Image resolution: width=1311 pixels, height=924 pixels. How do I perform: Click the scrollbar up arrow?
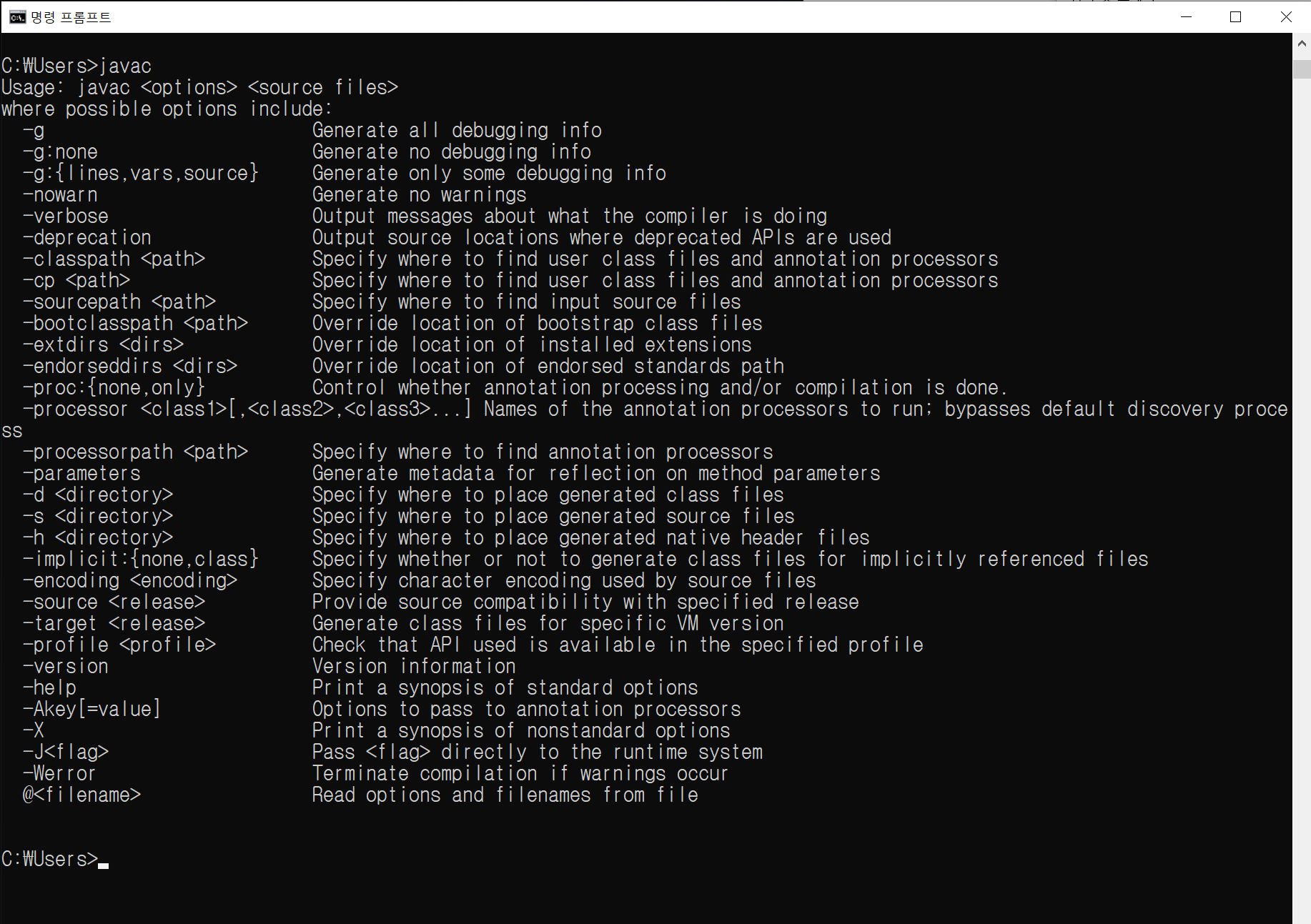point(1302,44)
